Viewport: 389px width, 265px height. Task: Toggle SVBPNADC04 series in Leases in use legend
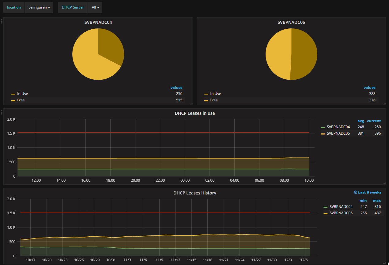click(338, 127)
